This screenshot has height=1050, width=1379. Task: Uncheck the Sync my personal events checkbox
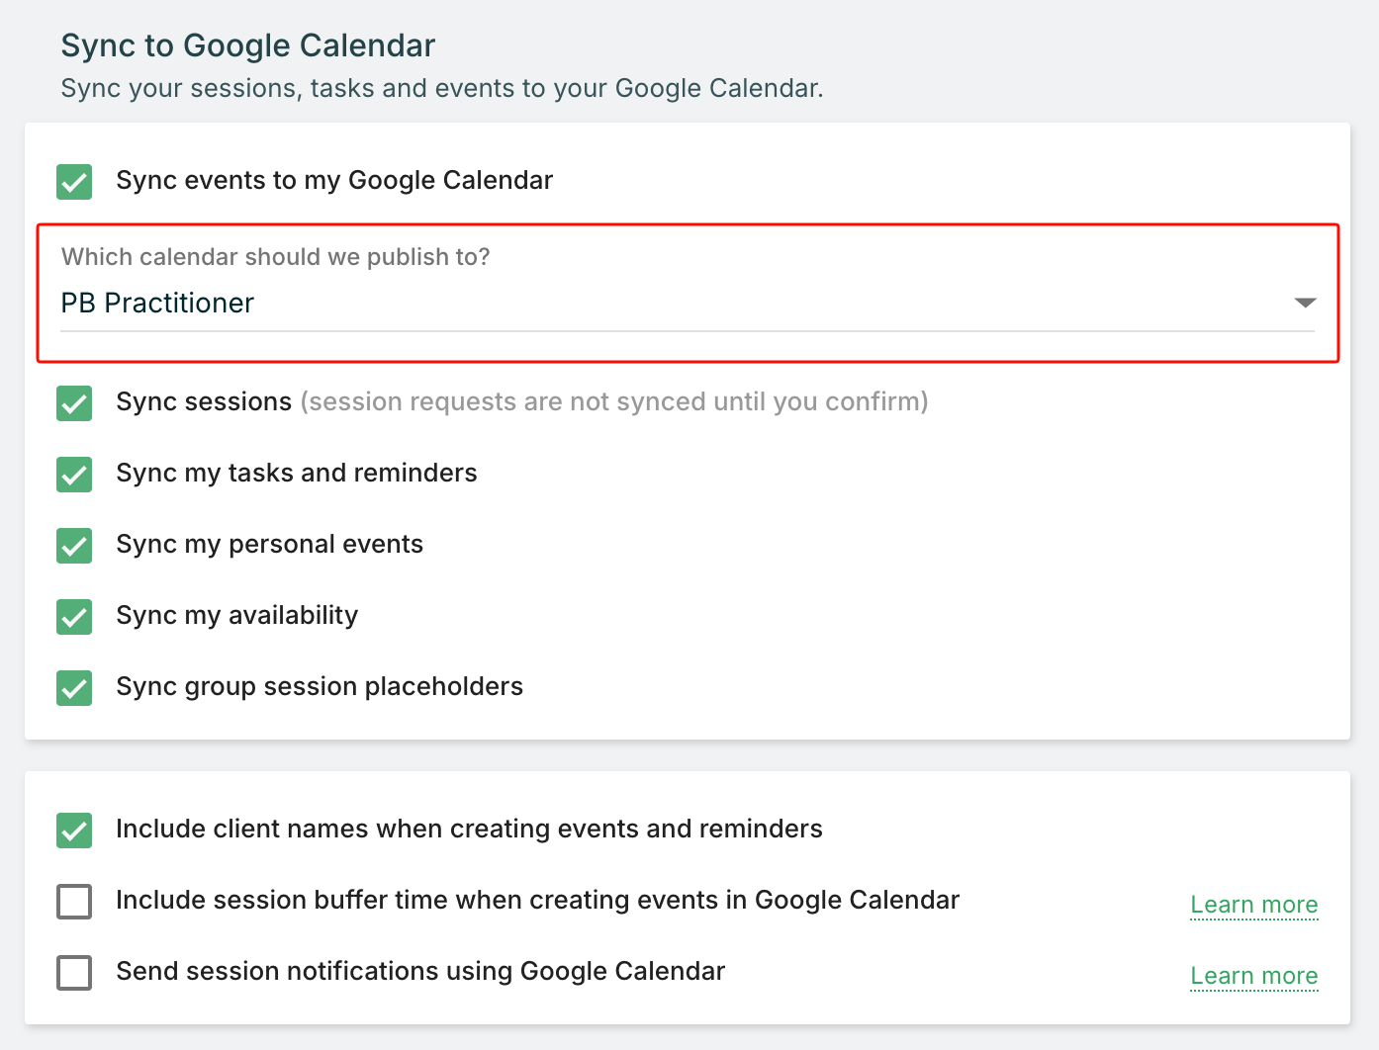[74, 546]
